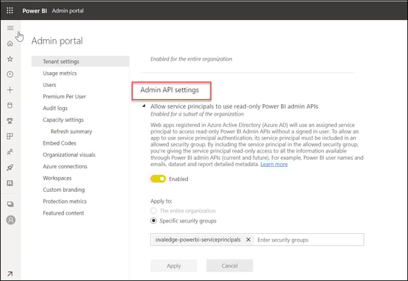Open Datasets cylinder icon in sidebar
Image resolution: width=408 pixels, height=281 pixels.
click(x=10, y=106)
